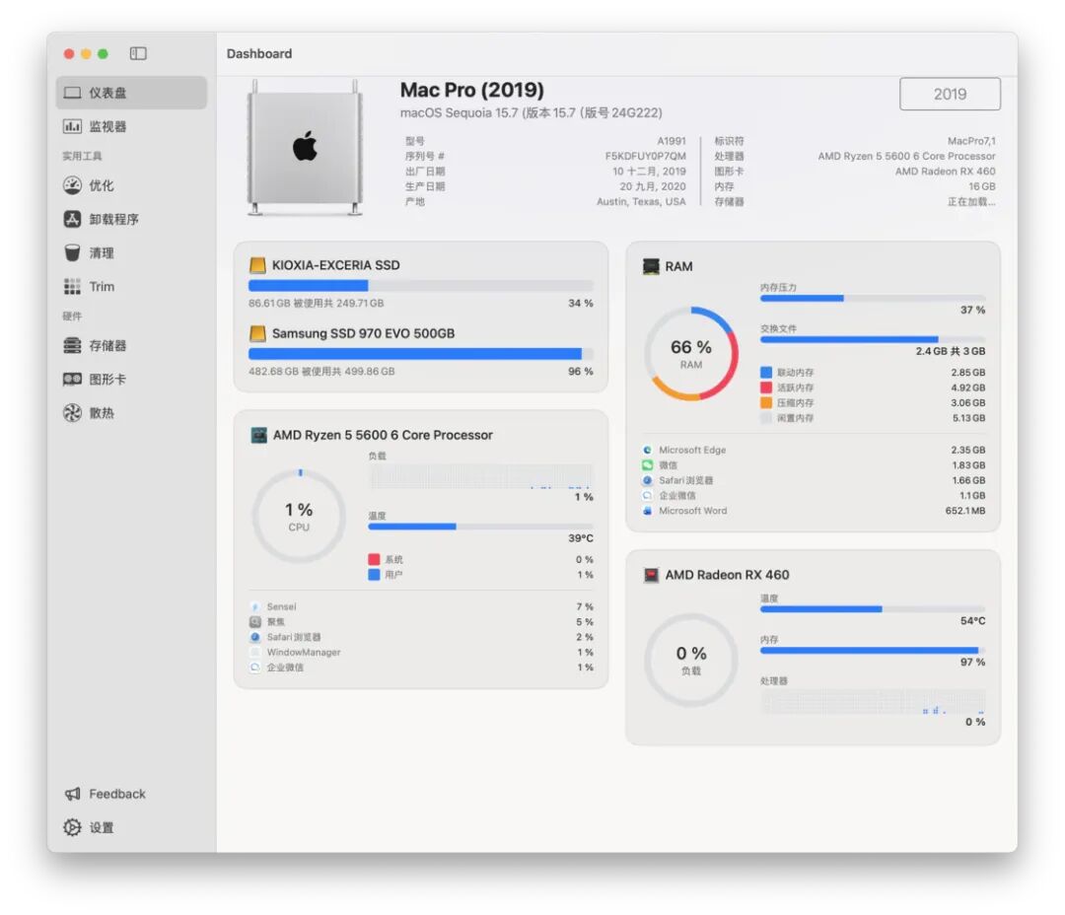Click the Austin, Texas, USA text
Image resolution: width=1065 pixels, height=915 pixels.
[x=641, y=202]
